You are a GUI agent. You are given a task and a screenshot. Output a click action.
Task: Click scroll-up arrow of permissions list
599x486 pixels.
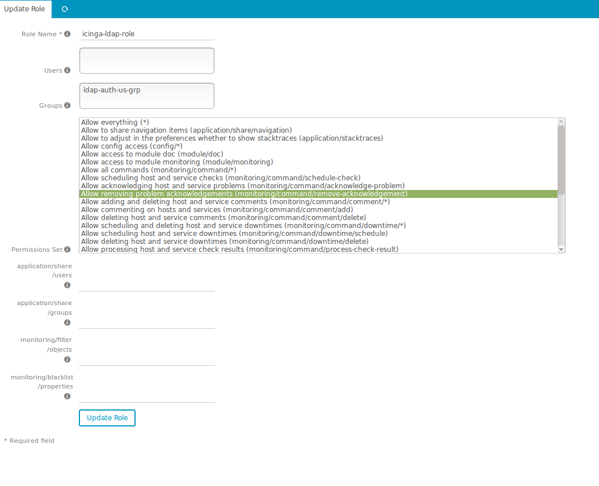561,122
